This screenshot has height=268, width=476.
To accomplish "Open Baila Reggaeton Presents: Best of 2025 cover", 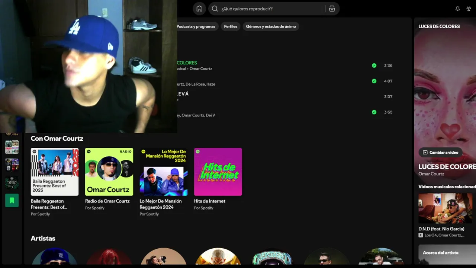I will coord(55,172).
